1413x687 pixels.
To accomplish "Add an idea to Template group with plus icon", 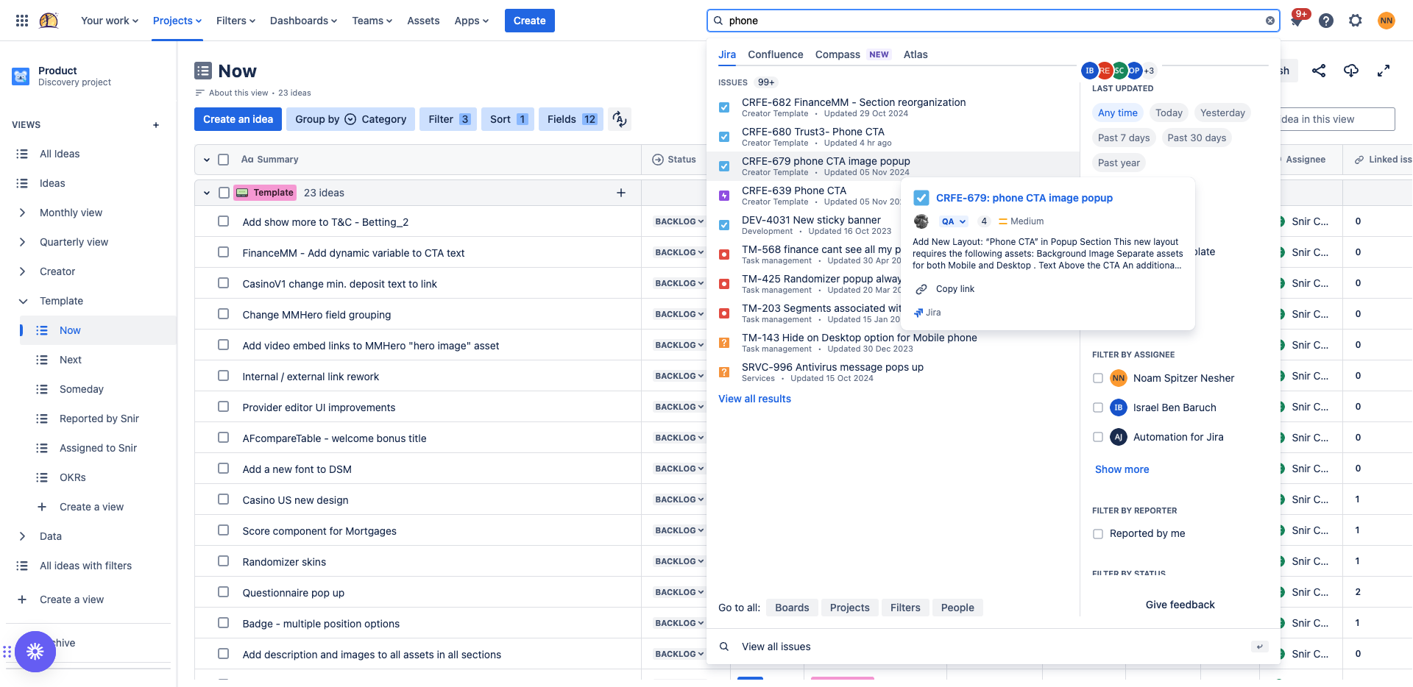I will (621, 193).
